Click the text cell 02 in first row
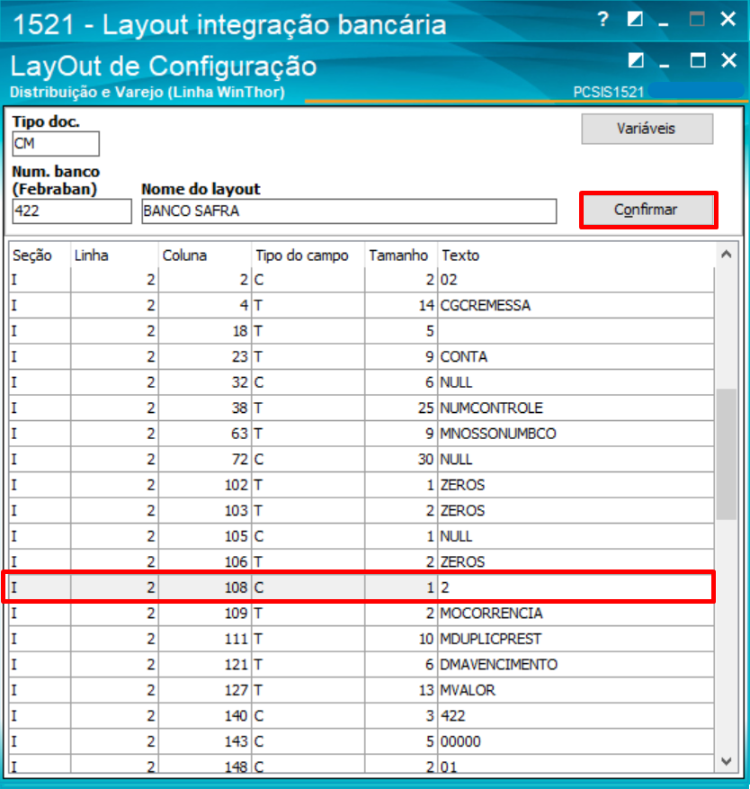This screenshot has width=750, height=789. click(x=576, y=280)
